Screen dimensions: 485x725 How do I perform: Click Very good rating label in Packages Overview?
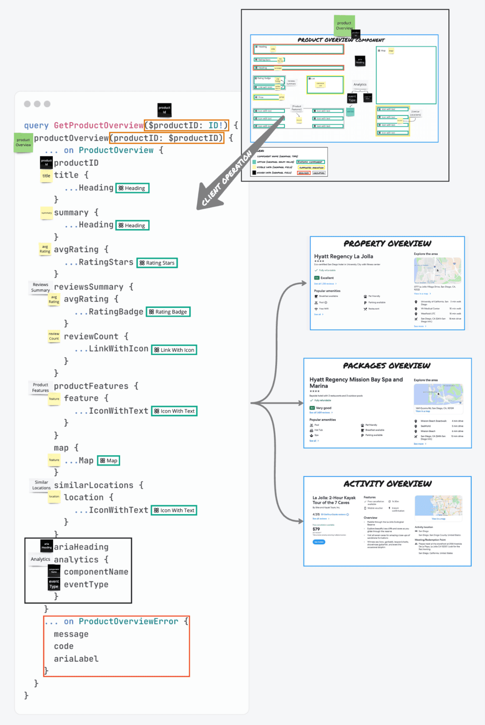coord(323,408)
